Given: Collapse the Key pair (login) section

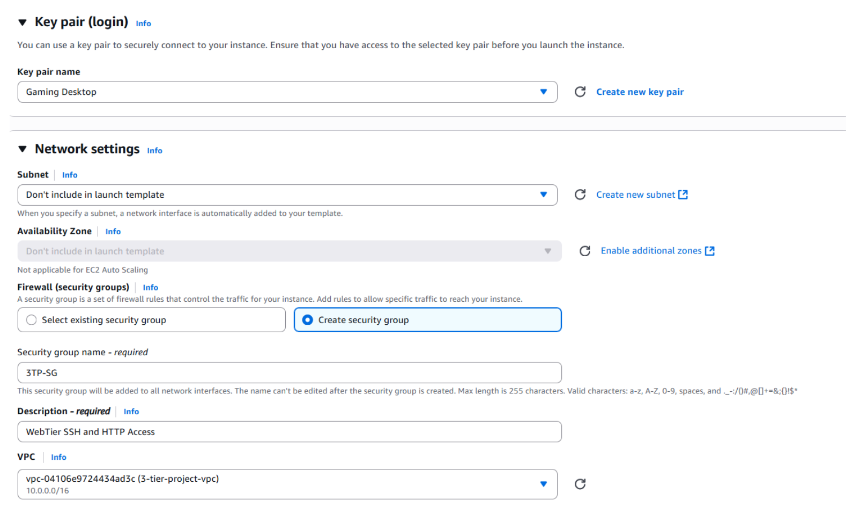Looking at the screenshot, I should [23, 23].
